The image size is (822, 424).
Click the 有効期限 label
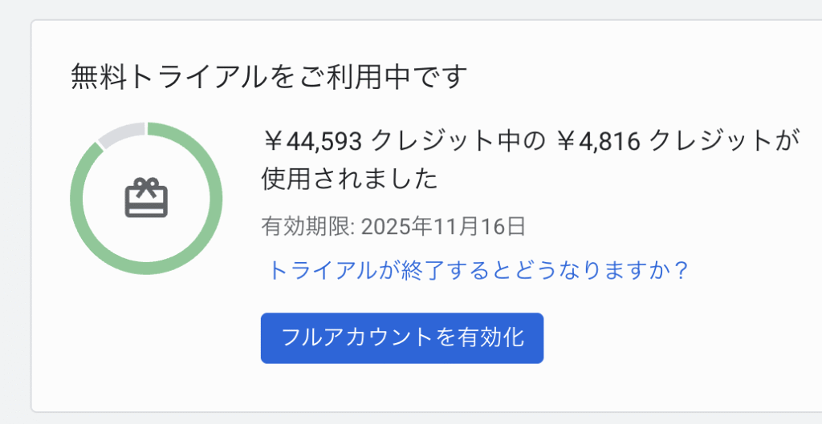(x=305, y=226)
